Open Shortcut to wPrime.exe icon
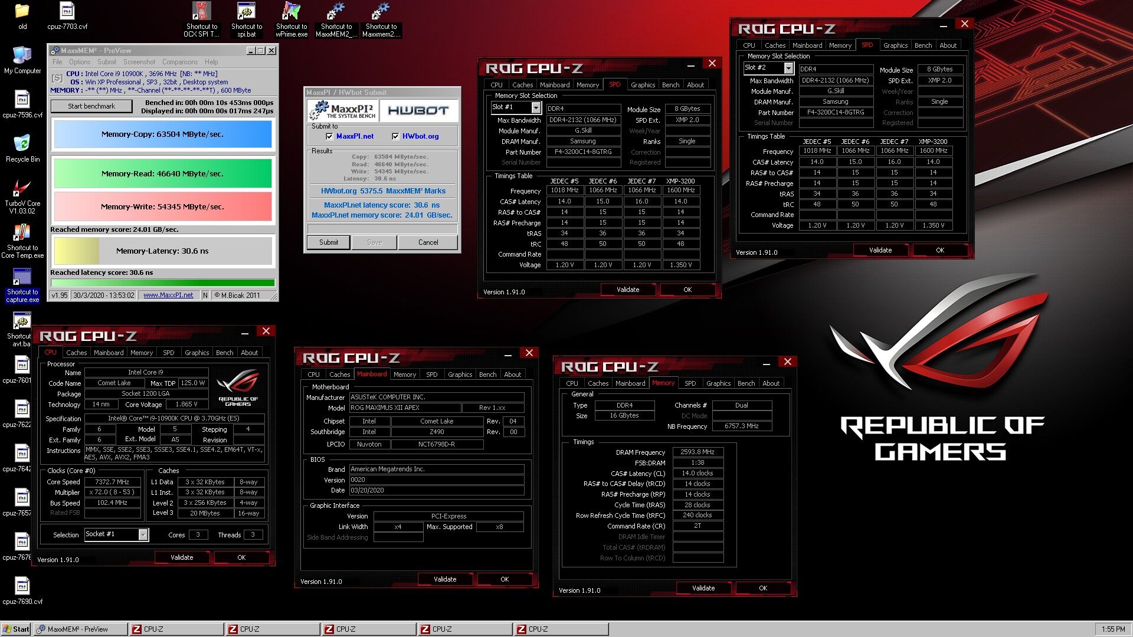The height and width of the screenshot is (637, 1133). [292, 20]
